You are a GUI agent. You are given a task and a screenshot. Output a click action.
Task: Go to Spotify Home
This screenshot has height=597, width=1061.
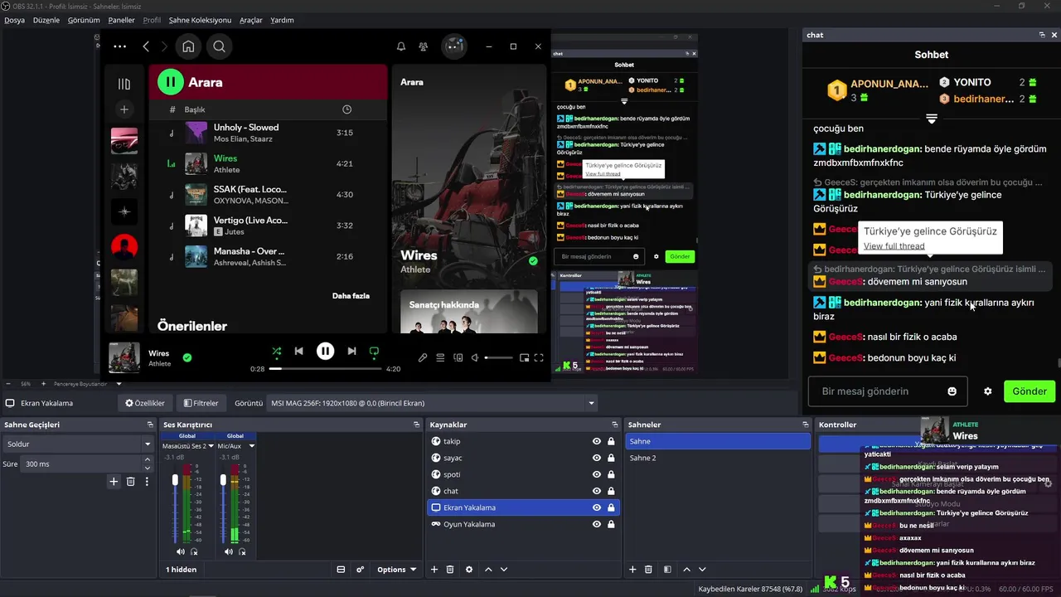(x=188, y=46)
